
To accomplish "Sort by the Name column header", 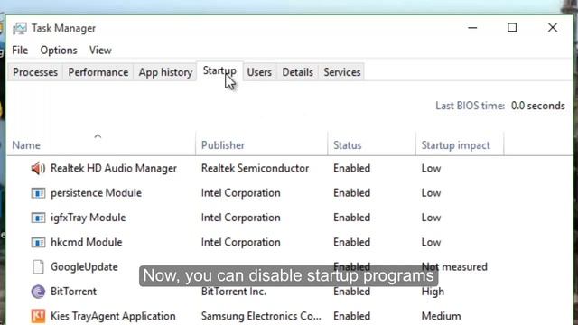I will click(26, 145).
